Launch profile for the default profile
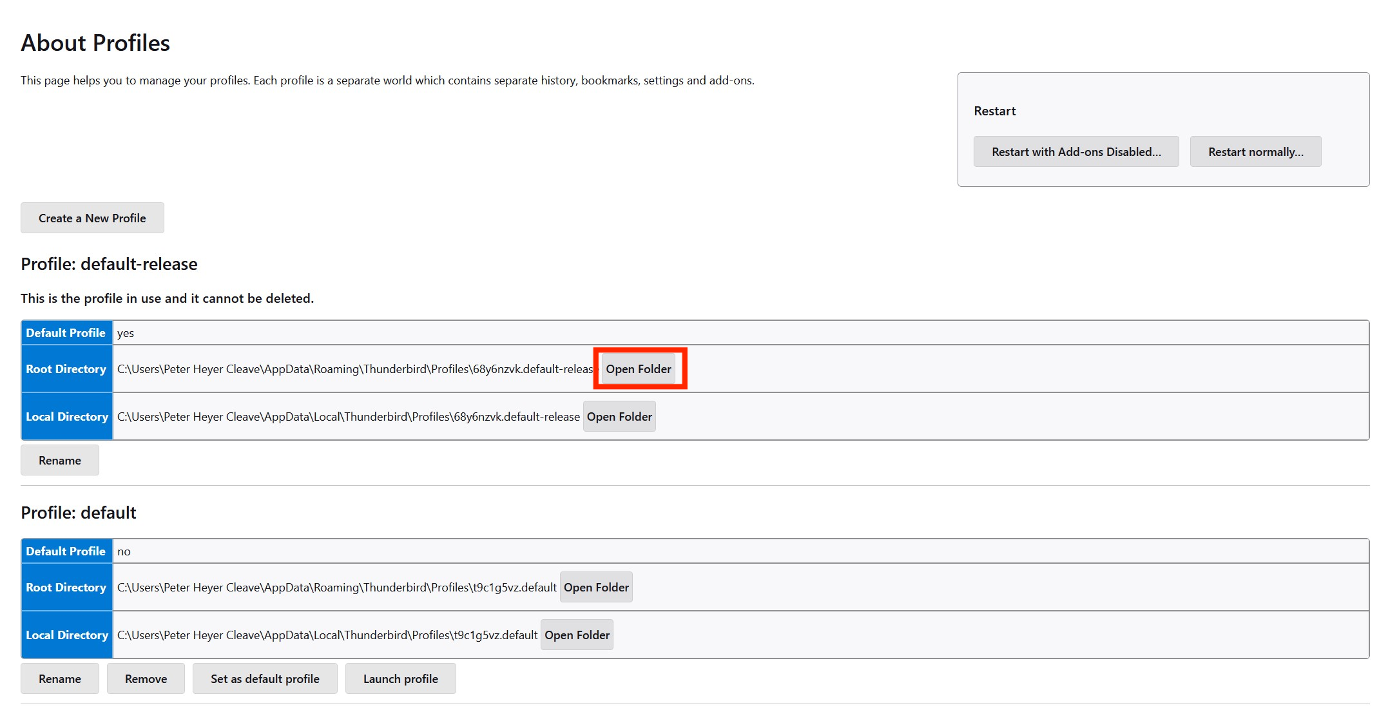The image size is (1379, 710). click(x=400, y=678)
